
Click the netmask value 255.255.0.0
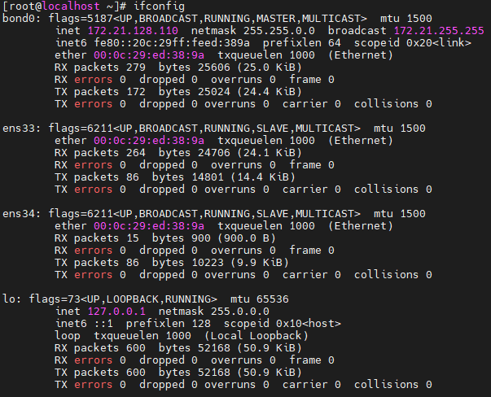click(x=279, y=31)
